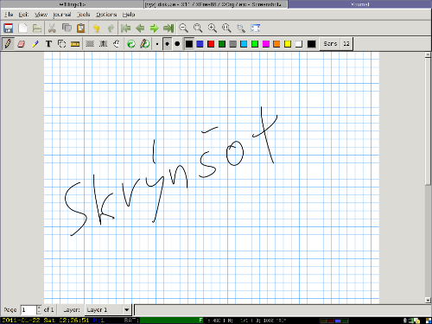Image resolution: width=432 pixels, height=324 pixels.
Task: Open the Tools menu
Action: 84,15
